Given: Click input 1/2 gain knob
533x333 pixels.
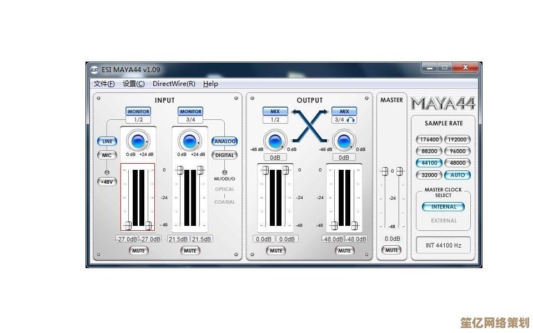Looking at the screenshot, I should click(138, 141).
